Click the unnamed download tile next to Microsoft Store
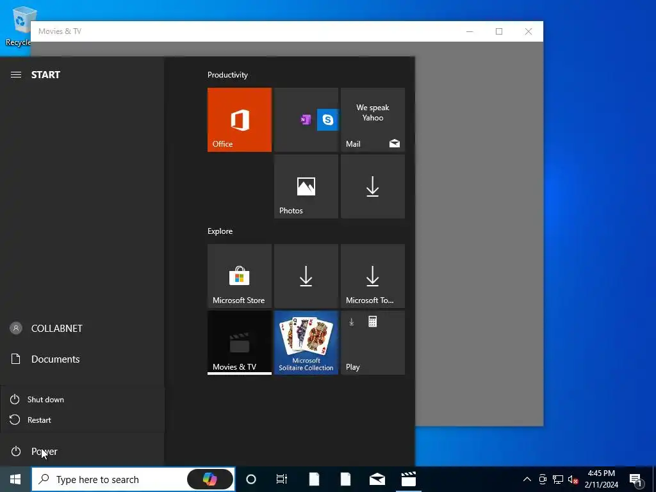Image resolution: width=656 pixels, height=492 pixels. (306, 276)
